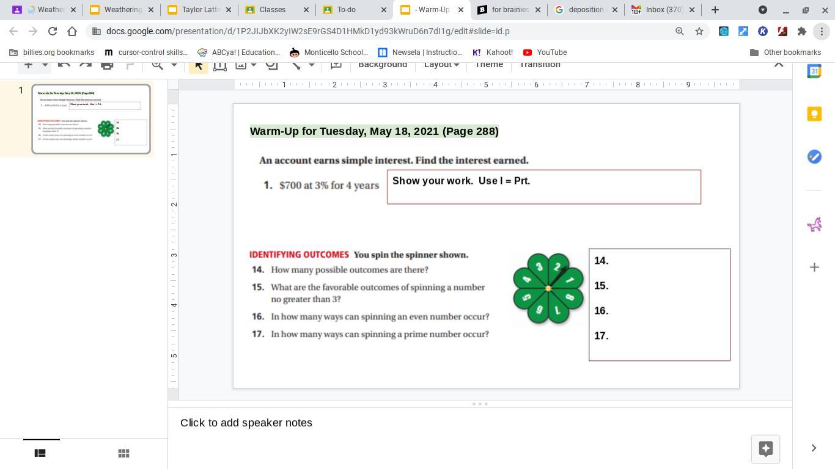835x469 pixels.
Task: Open the Chrome three-dot menu
Action: (822, 31)
